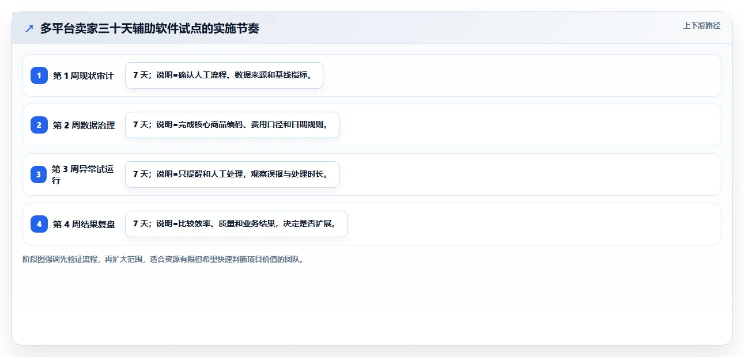Screen dimensions: 744x357
Task: Click the description box 完成核心商品编码、费用口径和日期规则
Action: [x=232, y=125]
